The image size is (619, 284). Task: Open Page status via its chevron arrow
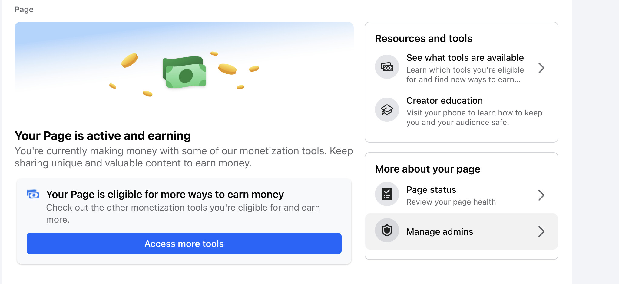pyautogui.click(x=541, y=195)
